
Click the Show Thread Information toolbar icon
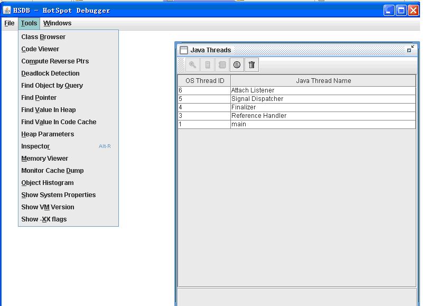[222, 65]
